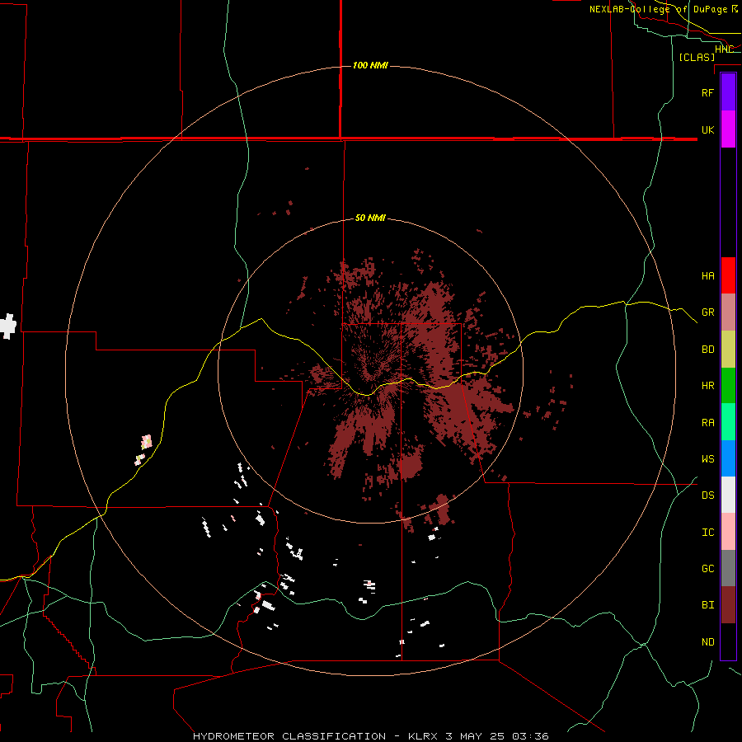Screen dimensions: 742x742
Task: Click the yellow BD legend color block
Action: (x=728, y=350)
